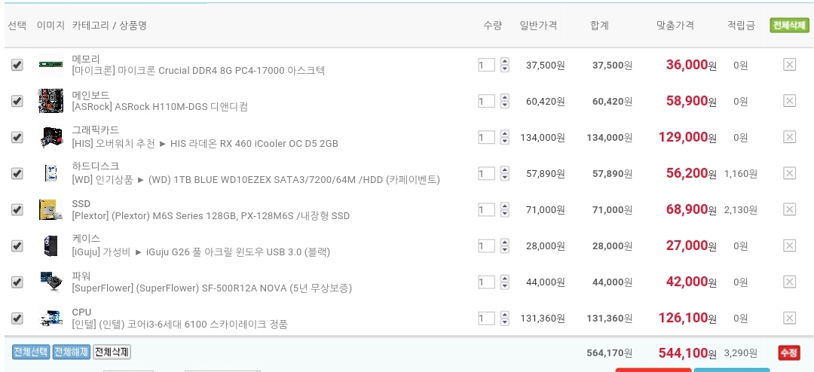Uncheck the 메인보드 row checkbox
814x372 pixels.
17,101
